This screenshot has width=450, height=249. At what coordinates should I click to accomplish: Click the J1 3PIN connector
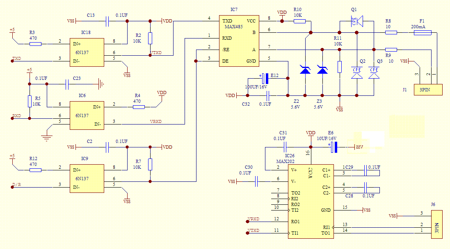tap(429, 90)
